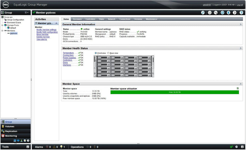Open the Power supplies health link
This screenshot has width=246, height=150.
[x=69, y=58]
